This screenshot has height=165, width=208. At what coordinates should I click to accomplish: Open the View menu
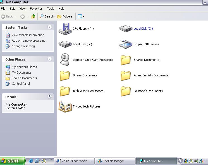pos(22,9)
